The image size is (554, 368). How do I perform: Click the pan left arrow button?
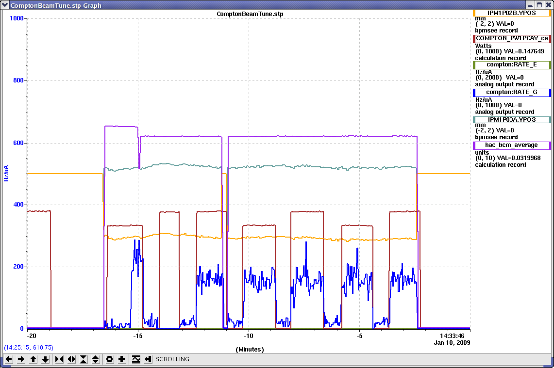[9, 359]
